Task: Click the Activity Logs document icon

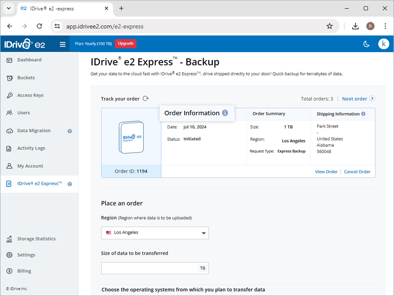Action: click(x=9, y=149)
